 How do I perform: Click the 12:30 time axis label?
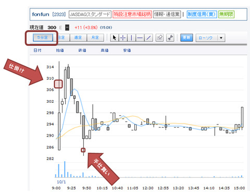[148, 188]
